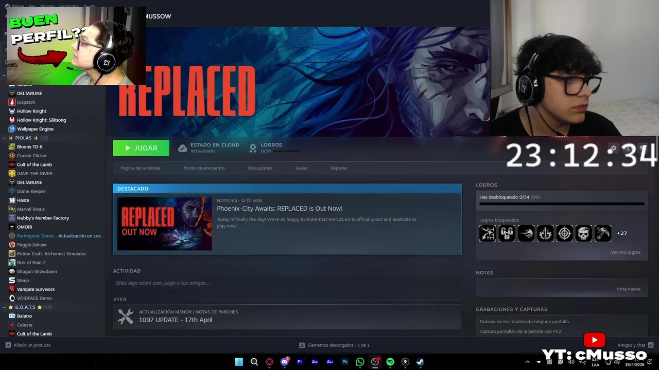This screenshot has height=370, width=659.
Task: Select Marvel Rivals in the library
Action: tap(31, 209)
